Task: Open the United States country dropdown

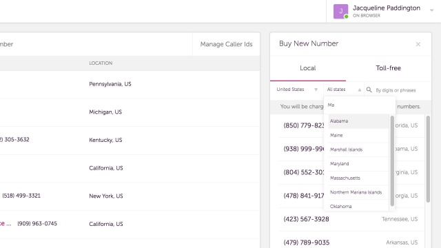Action: point(297,90)
